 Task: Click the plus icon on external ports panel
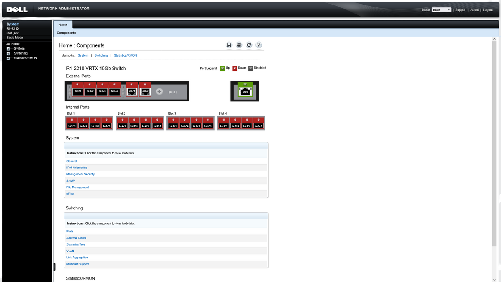pyautogui.click(x=159, y=92)
